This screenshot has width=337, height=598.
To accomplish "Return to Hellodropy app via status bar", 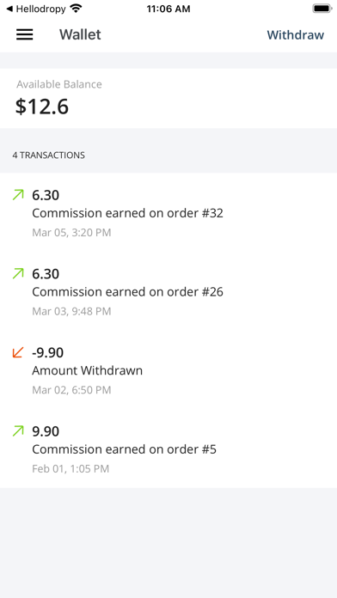I will pos(36,9).
